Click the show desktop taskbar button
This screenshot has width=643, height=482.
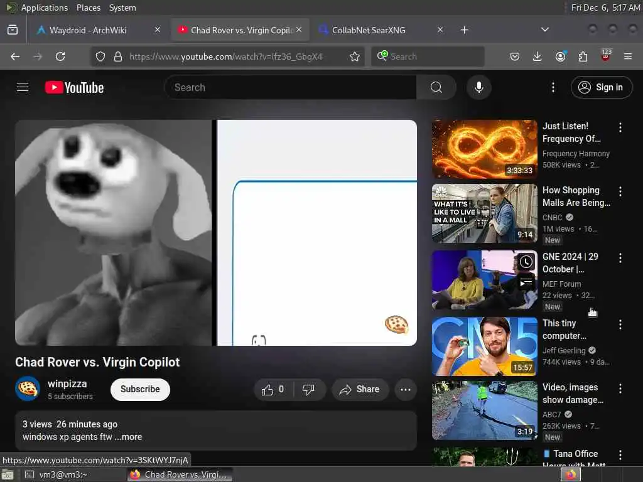pos(8,475)
